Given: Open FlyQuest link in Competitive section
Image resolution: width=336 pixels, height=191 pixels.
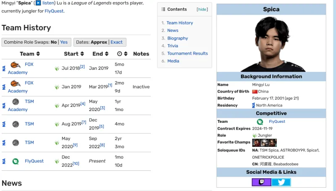Looking at the screenshot, I should (277, 122).
